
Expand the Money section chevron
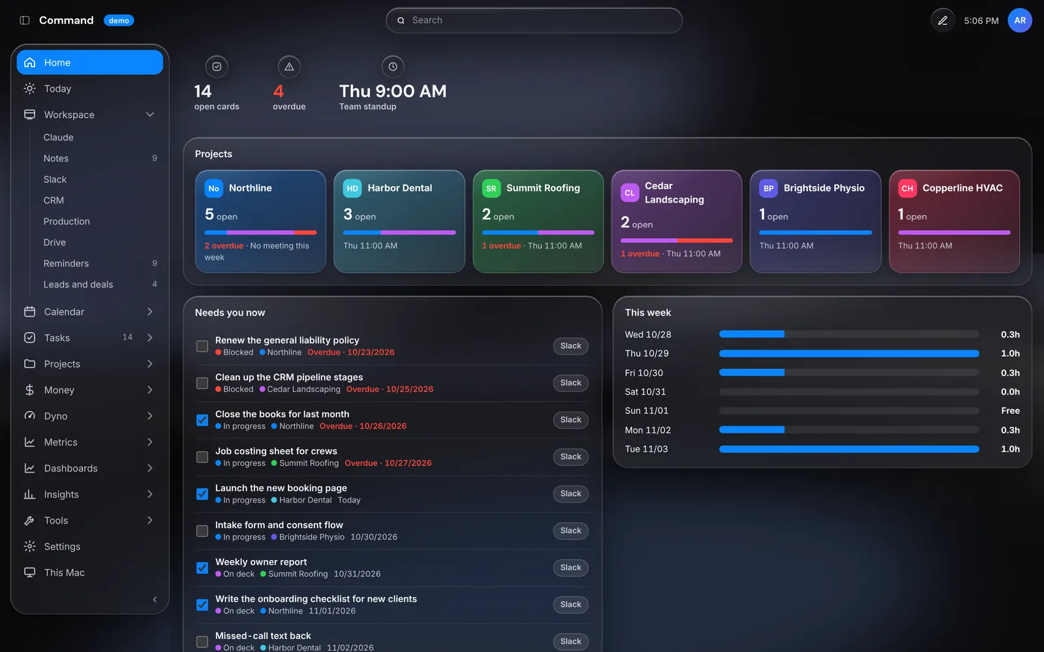pos(150,390)
